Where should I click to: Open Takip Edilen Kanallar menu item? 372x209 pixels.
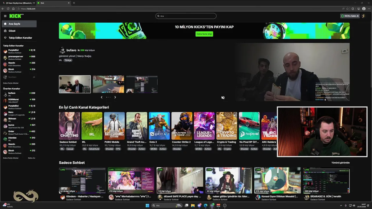[19, 38]
